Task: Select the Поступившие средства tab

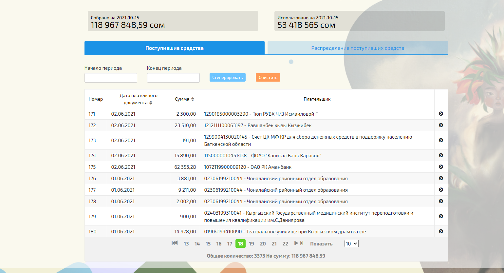Action: [174, 48]
